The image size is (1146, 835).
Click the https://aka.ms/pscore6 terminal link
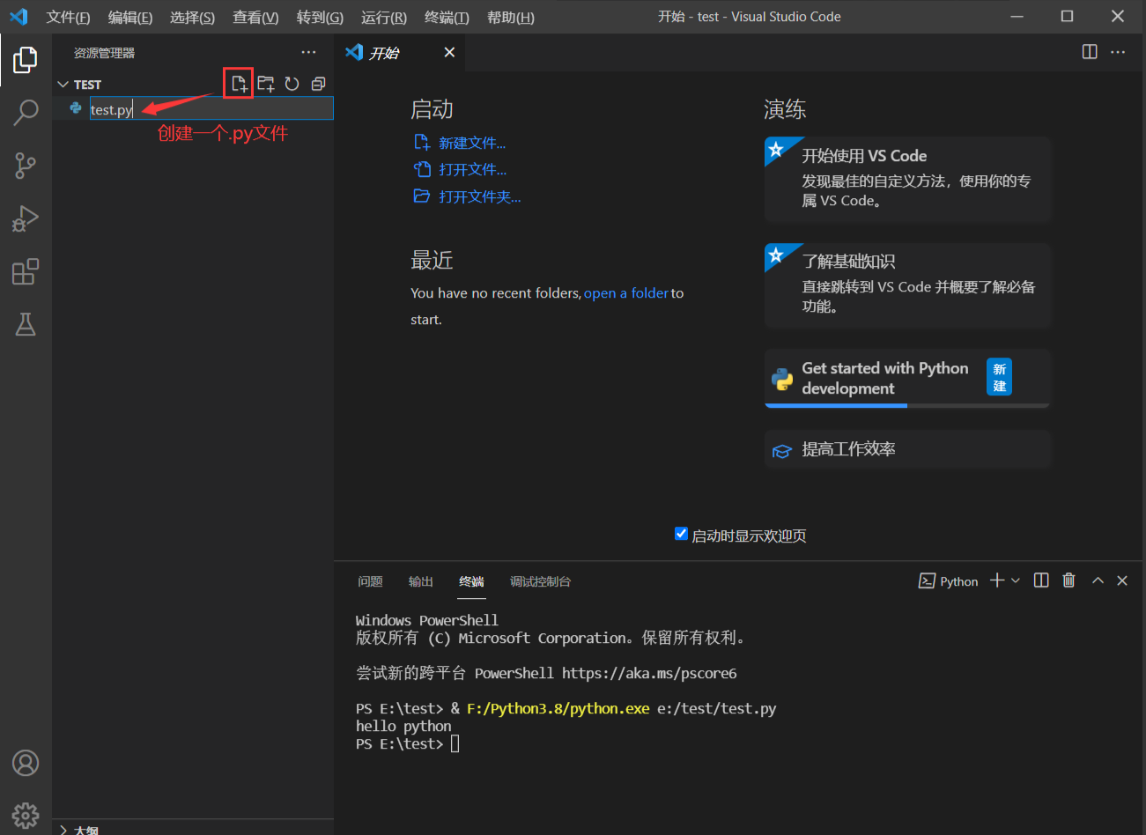pos(649,673)
